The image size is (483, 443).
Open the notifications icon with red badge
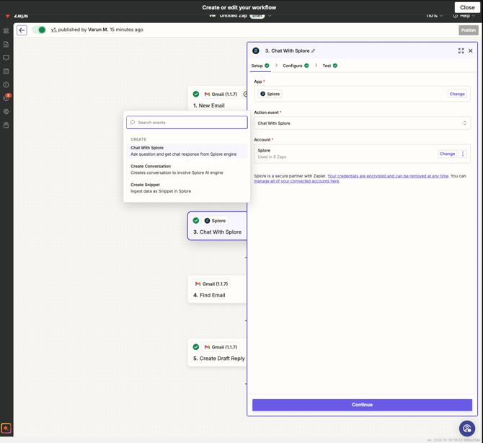coord(6,97)
